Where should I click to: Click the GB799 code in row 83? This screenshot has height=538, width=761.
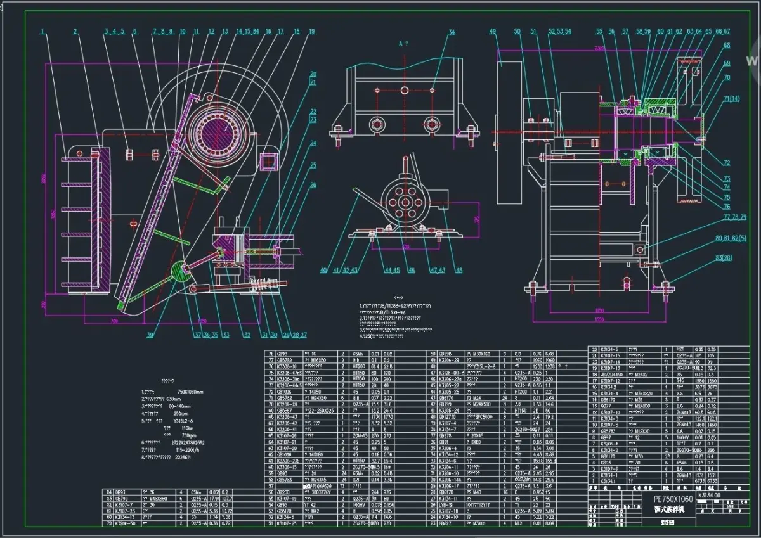122,499
